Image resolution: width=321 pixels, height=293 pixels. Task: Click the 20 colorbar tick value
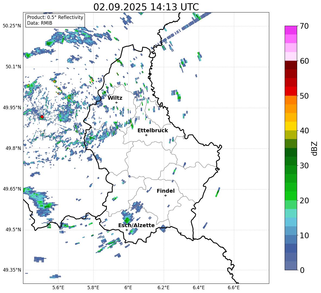pyautogui.click(x=304, y=201)
